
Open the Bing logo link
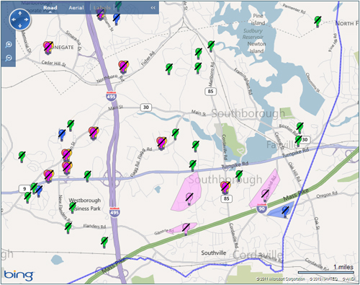click(x=19, y=274)
